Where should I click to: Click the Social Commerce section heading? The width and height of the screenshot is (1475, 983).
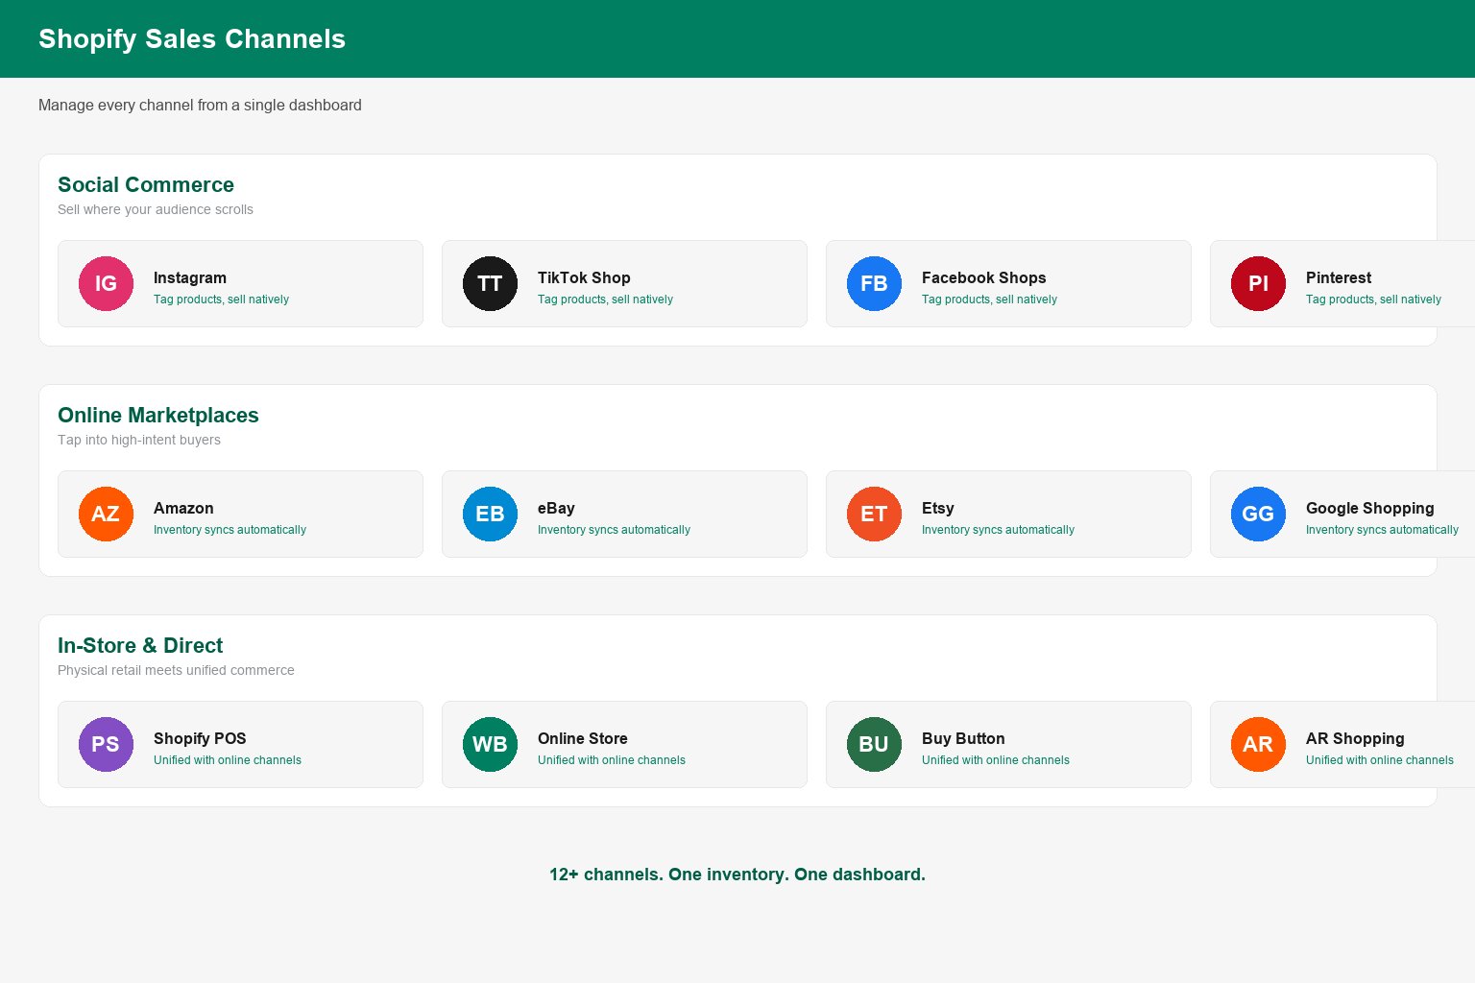coord(146,184)
